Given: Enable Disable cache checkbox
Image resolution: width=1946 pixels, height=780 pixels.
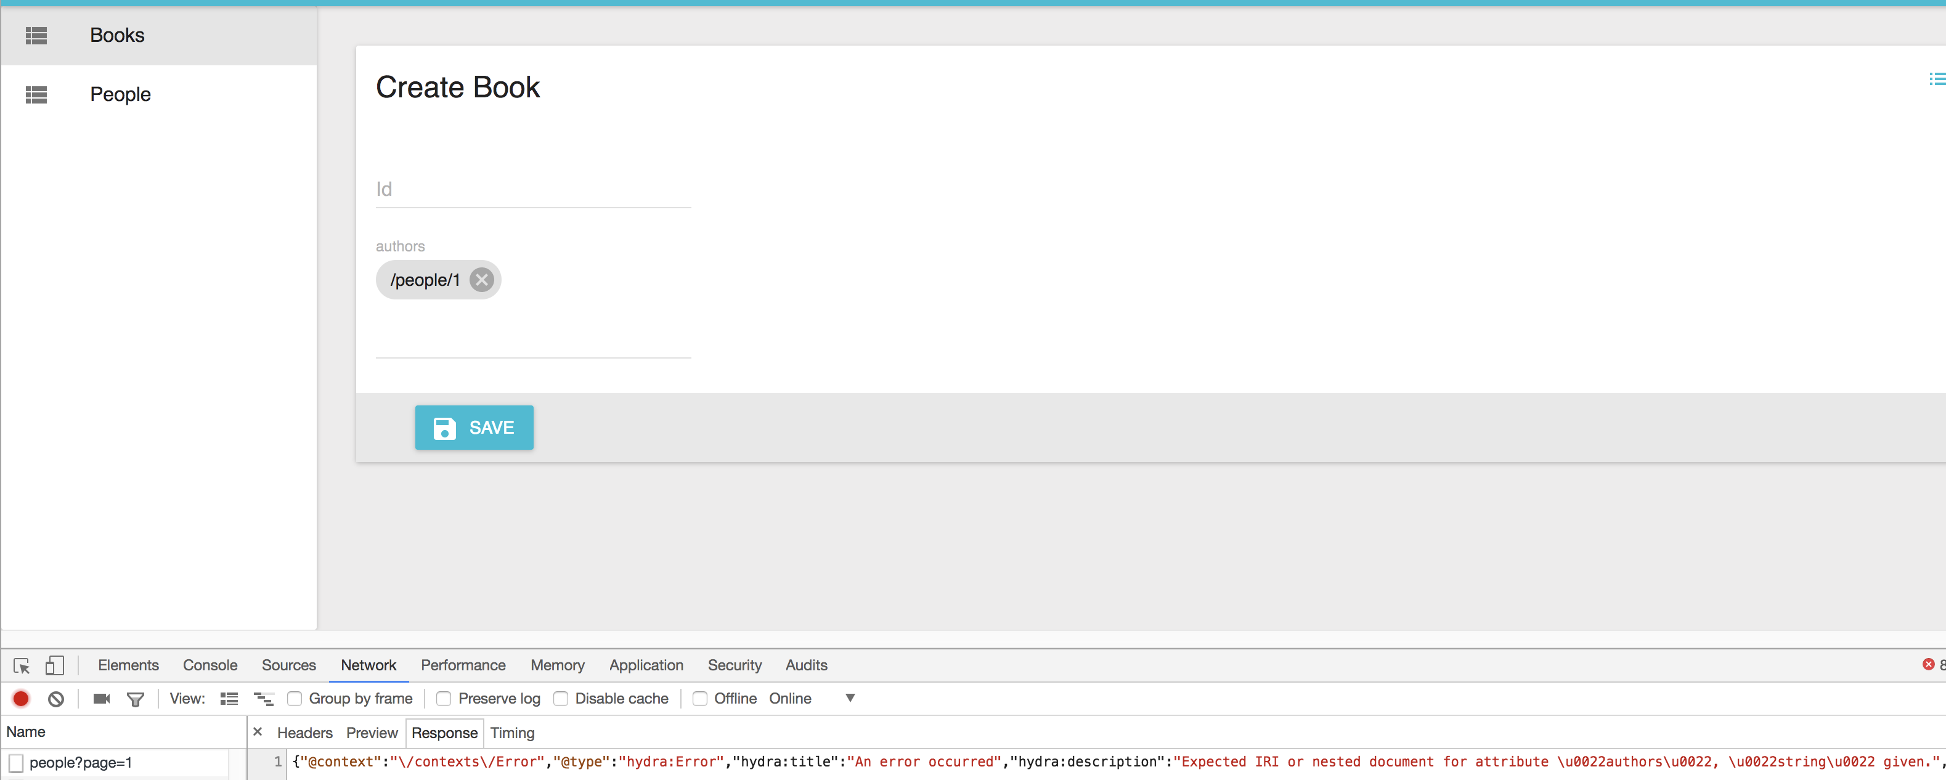Looking at the screenshot, I should [x=561, y=699].
